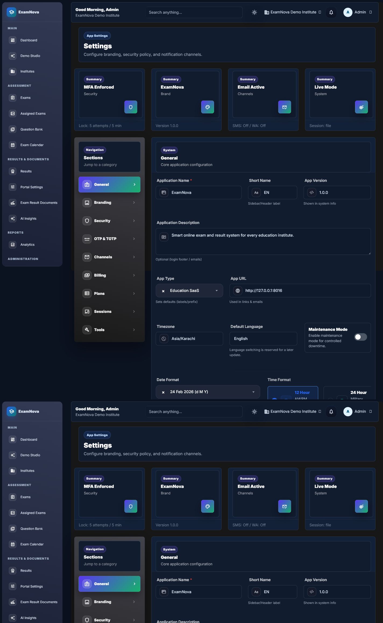Viewport: 383px width, 623px height.
Task: Click MFA Enforced shield icon, upper summary card
Action: point(131,107)
